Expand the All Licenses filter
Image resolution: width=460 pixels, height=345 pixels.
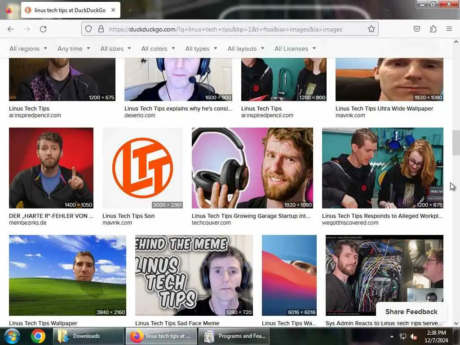point(295,49)
